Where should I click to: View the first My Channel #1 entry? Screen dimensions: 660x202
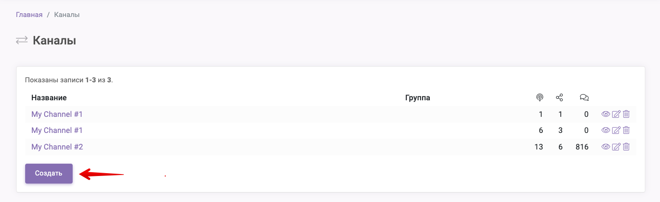[605, 114]
